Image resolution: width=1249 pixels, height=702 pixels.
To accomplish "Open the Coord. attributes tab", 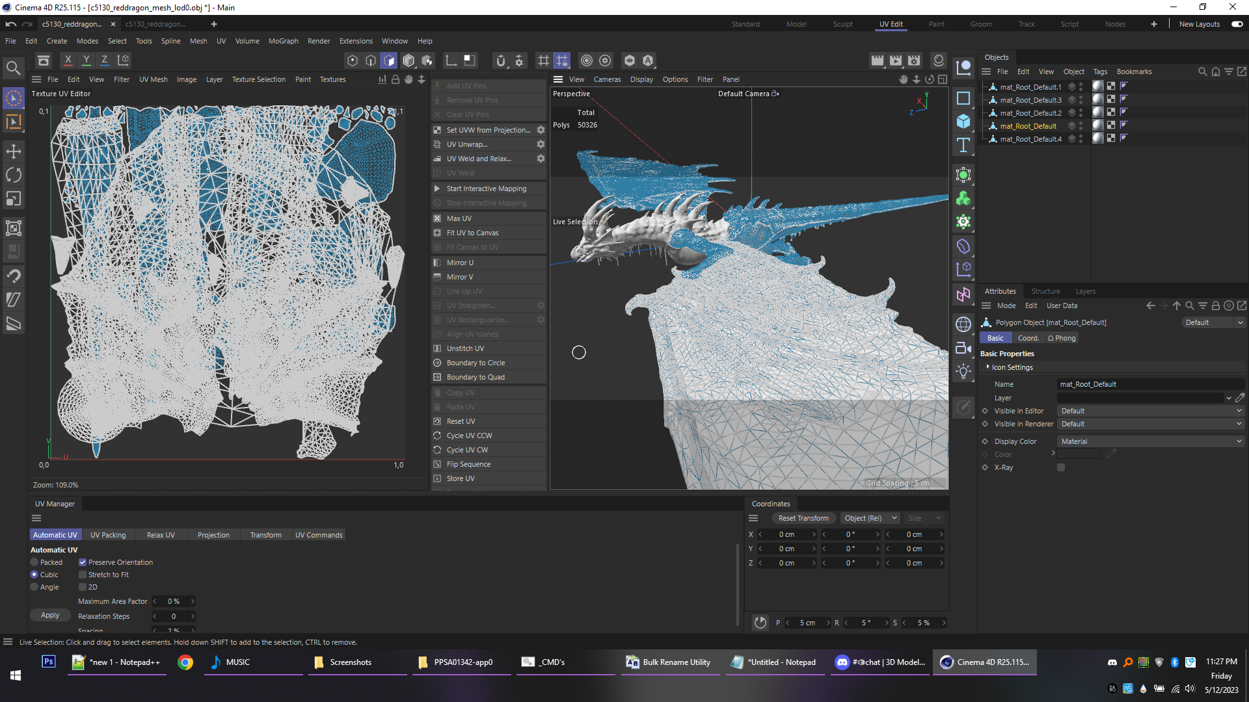I will coord(1028,338).
